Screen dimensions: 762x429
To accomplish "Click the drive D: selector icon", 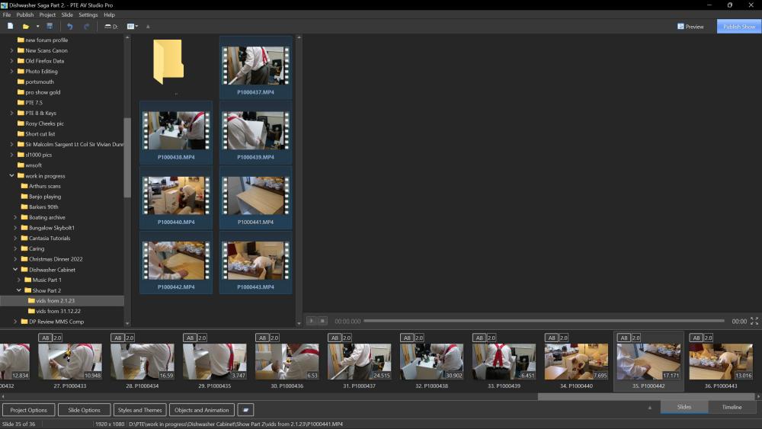I will pyautogui.click(x=110, y=27).
